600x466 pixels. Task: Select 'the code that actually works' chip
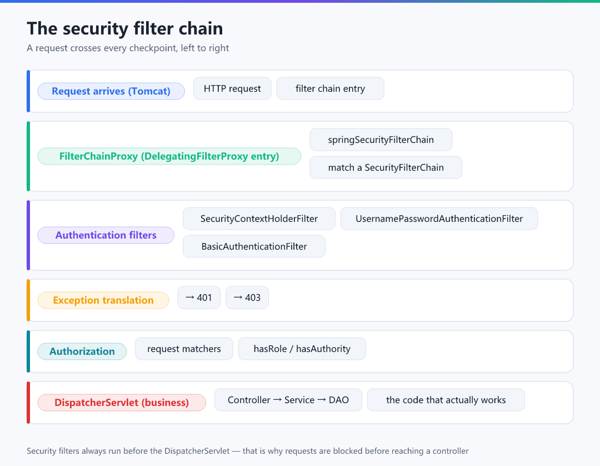[446, 400]
